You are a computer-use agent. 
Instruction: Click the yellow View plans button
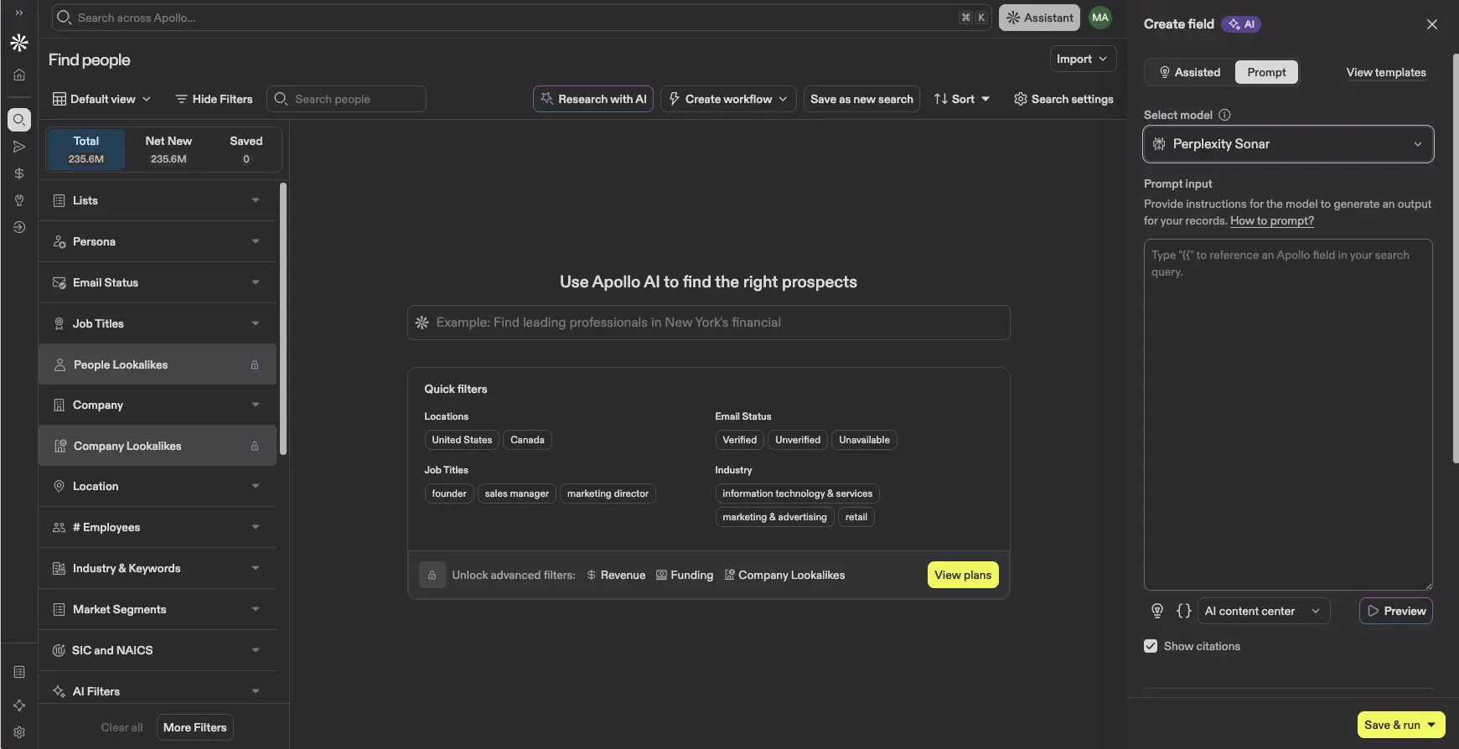coord(963,575)
